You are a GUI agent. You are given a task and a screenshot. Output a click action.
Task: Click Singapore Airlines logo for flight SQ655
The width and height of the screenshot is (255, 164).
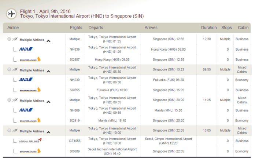tap(30, 90)
